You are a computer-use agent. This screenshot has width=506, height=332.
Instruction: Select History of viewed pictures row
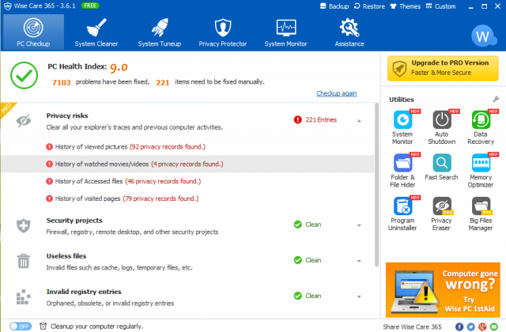click(x=187, y=147)
